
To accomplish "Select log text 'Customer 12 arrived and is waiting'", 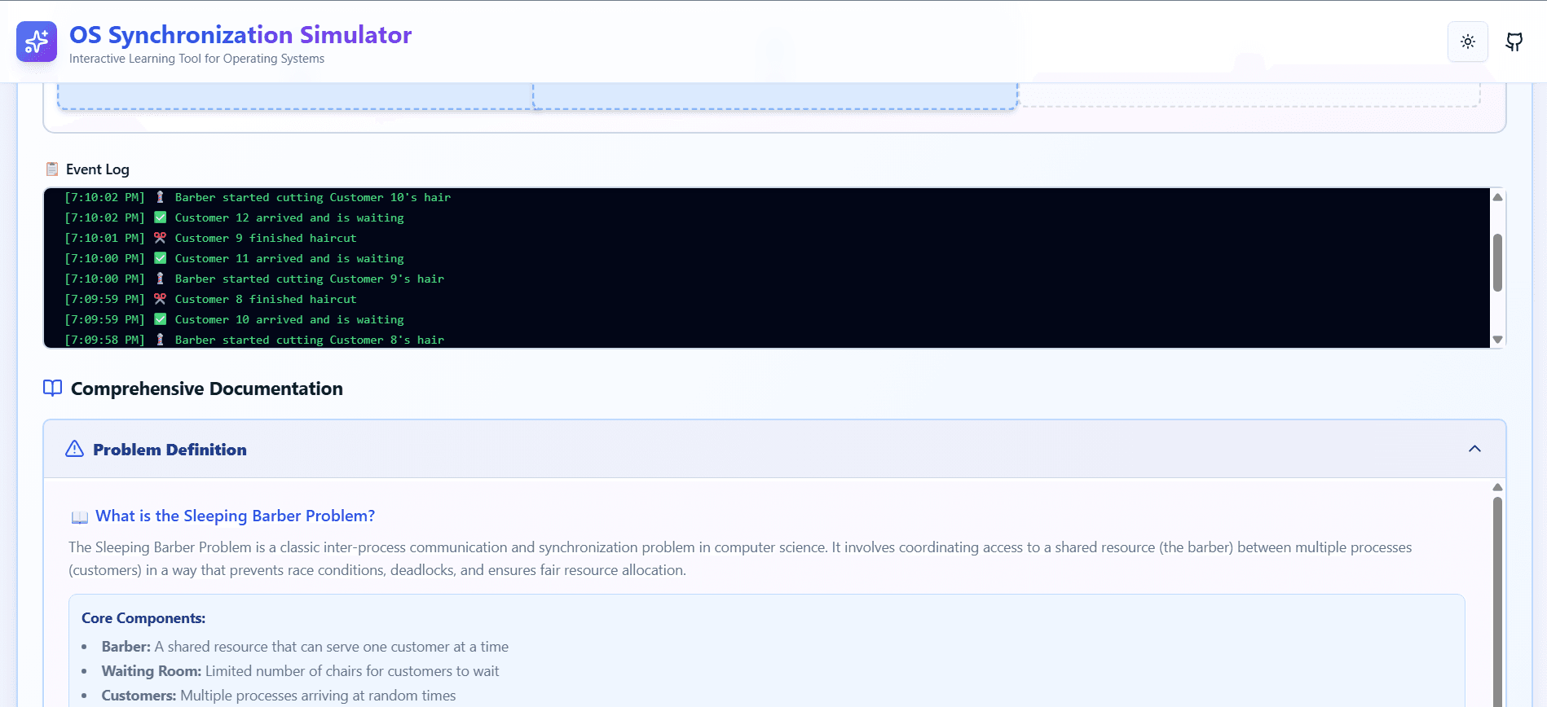I will [289, 217].
